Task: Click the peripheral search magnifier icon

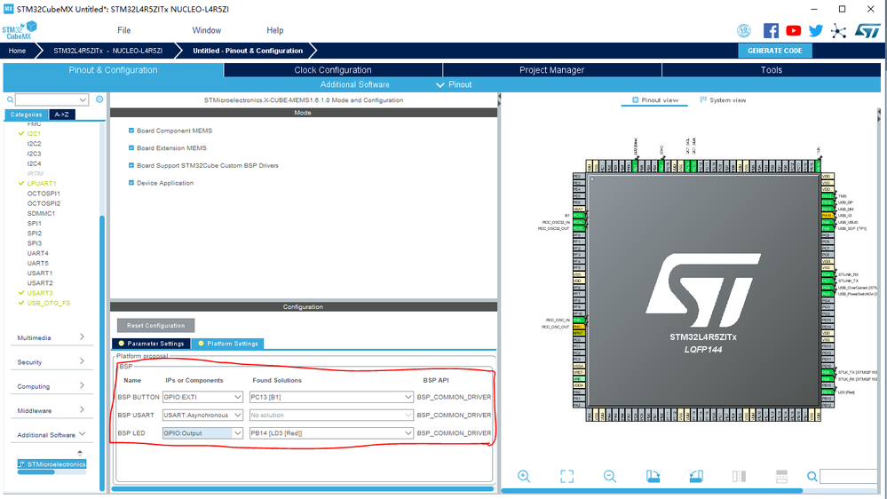Action: 10,99
